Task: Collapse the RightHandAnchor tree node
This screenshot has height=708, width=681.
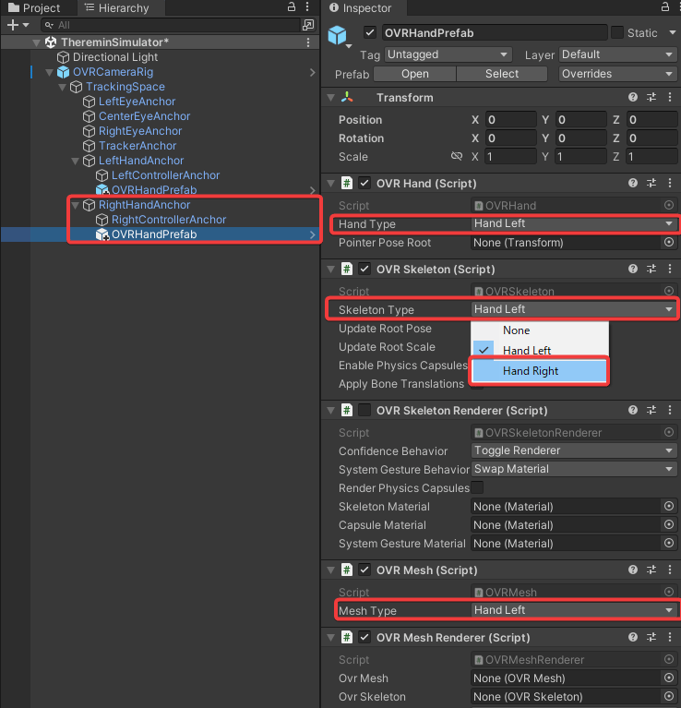Action: (76, 205)
